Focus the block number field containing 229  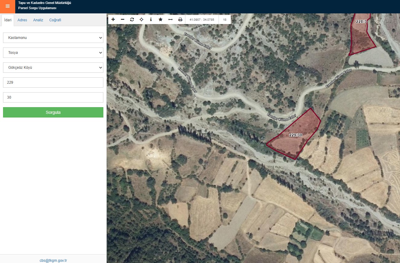pyautogui.click(x=53, y=82)
